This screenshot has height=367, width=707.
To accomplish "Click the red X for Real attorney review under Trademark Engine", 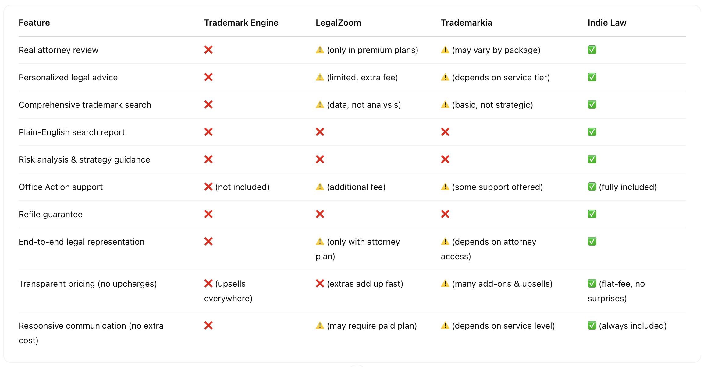I will [208, 50].
